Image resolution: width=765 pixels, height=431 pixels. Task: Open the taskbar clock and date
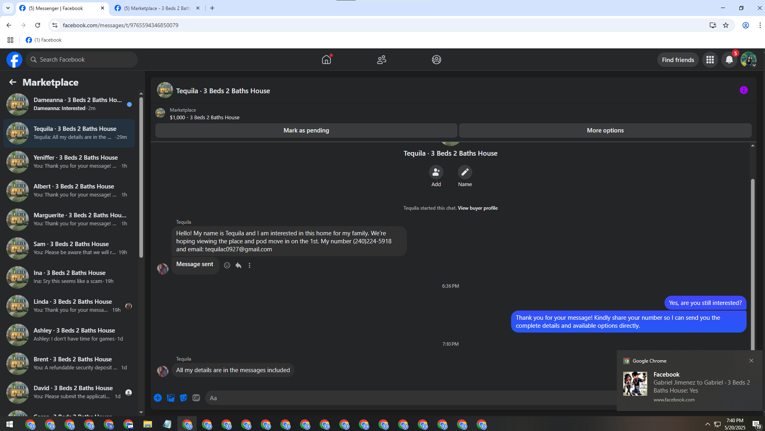click(x=735, y=424)
